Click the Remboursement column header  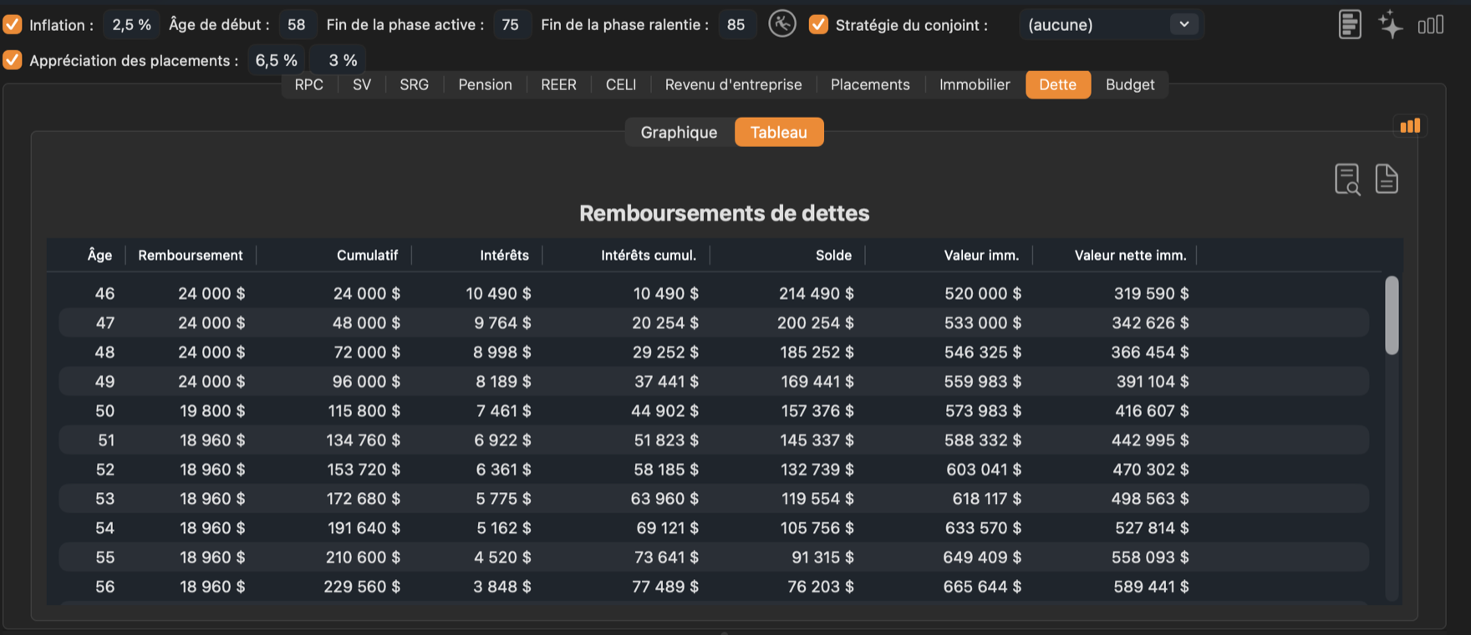191,255
